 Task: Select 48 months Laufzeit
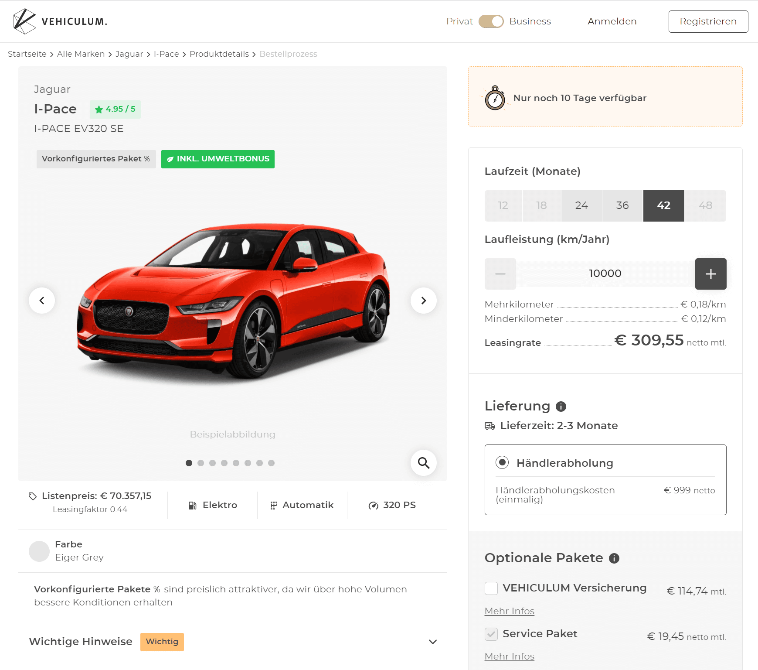coord(705,205)
